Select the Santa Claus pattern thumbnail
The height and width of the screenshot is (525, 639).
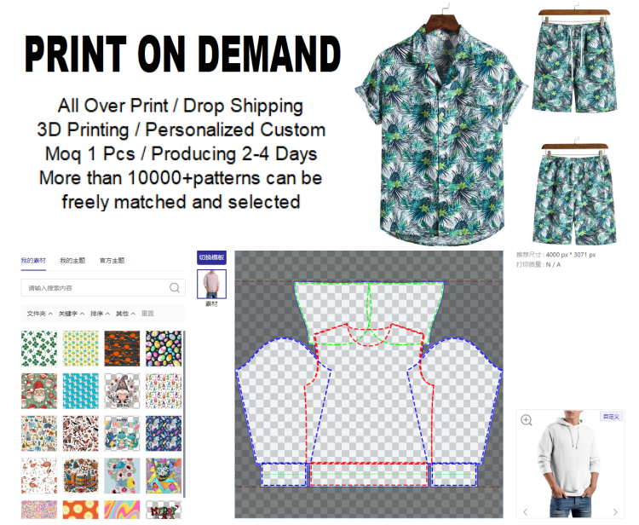[39, 391]
